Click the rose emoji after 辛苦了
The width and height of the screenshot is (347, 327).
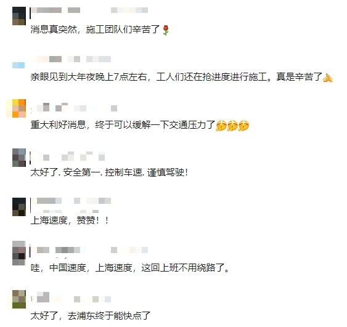point(166,30)
